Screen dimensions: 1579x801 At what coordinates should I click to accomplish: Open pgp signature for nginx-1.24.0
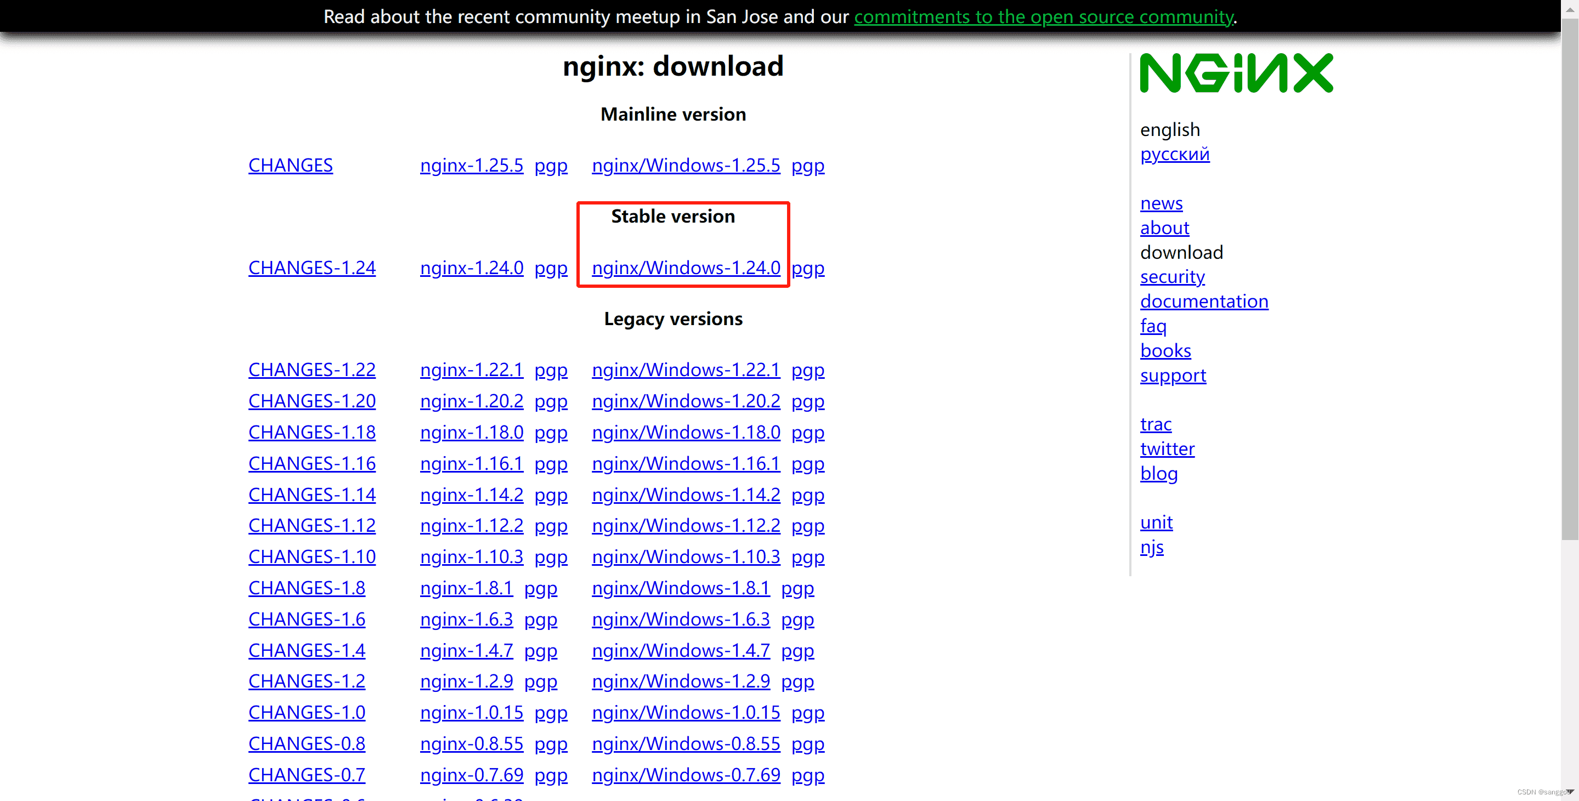(551, 269)
